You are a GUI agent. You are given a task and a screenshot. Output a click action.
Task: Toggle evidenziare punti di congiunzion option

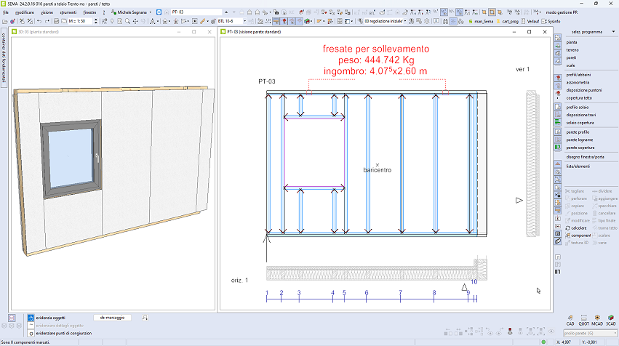[x=31, y=332]
